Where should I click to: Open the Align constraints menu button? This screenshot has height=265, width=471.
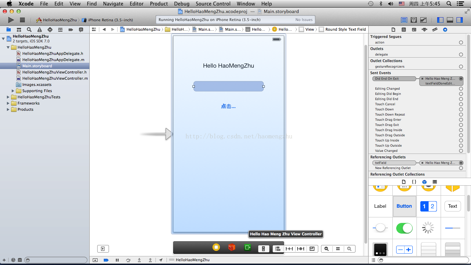click(x=278, y=249)
